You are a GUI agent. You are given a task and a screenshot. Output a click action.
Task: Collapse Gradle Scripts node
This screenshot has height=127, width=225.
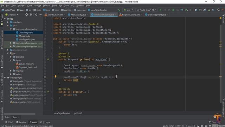click(x=5, y=78)
